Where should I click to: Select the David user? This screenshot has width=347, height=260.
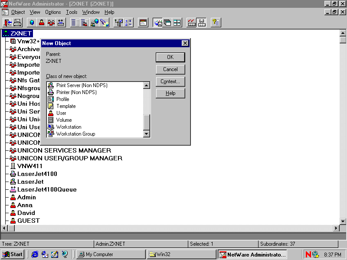pos(23,213)
